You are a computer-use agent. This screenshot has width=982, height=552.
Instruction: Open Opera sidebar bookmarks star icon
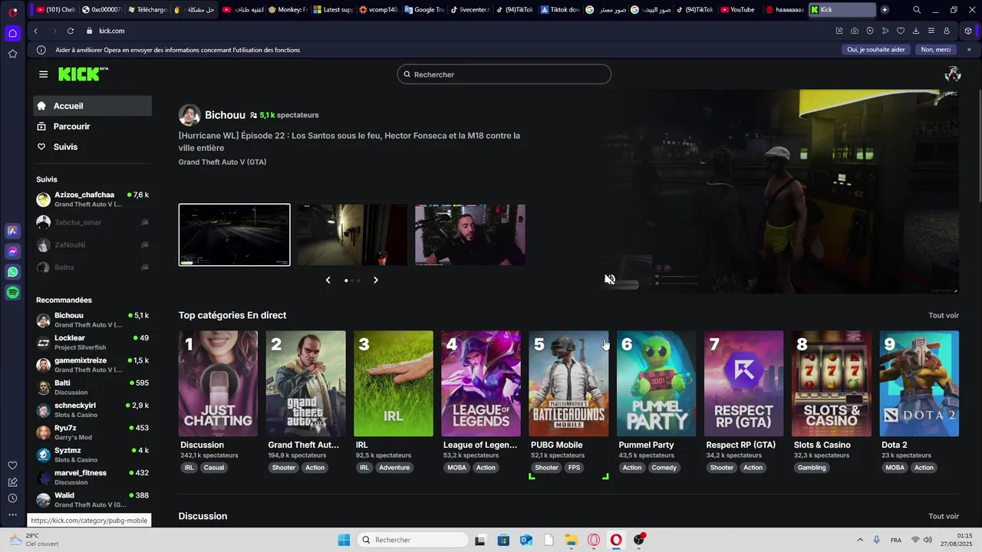tap(13, 54)
